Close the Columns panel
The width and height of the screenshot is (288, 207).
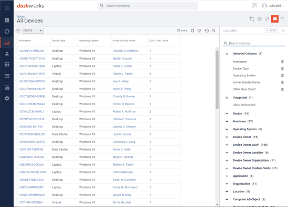tap(283, 30)
